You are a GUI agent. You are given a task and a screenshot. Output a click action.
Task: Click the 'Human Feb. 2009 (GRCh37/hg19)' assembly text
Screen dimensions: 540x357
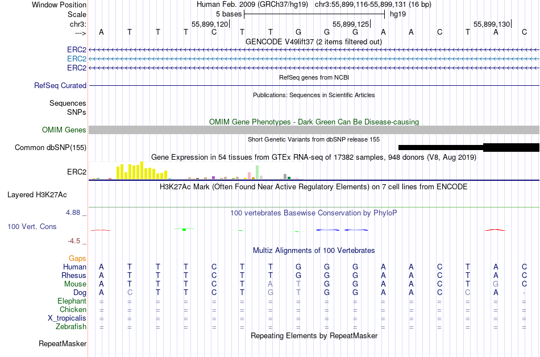pos(252,5)
